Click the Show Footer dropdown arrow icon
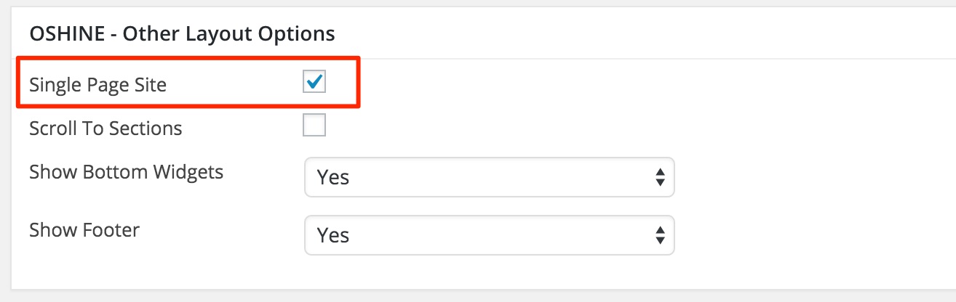 point(660,235)
